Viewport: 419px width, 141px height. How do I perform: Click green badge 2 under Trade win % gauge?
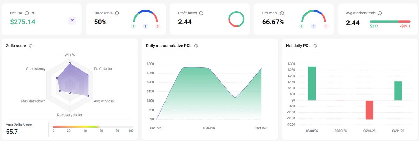(133, 27)
